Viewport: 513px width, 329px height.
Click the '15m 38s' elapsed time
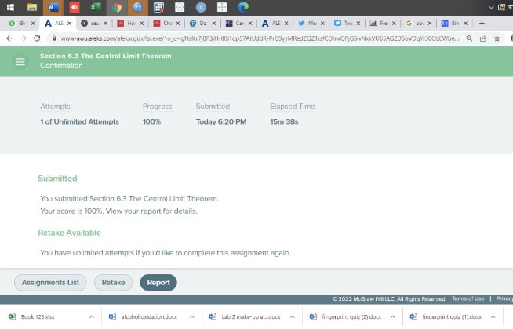point(284,121)
